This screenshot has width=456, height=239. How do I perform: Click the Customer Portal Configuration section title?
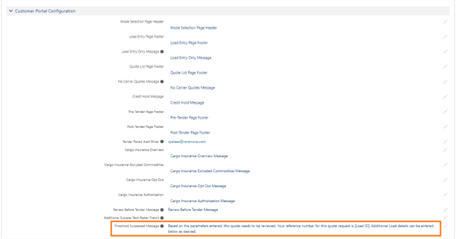tap(45, 11)
